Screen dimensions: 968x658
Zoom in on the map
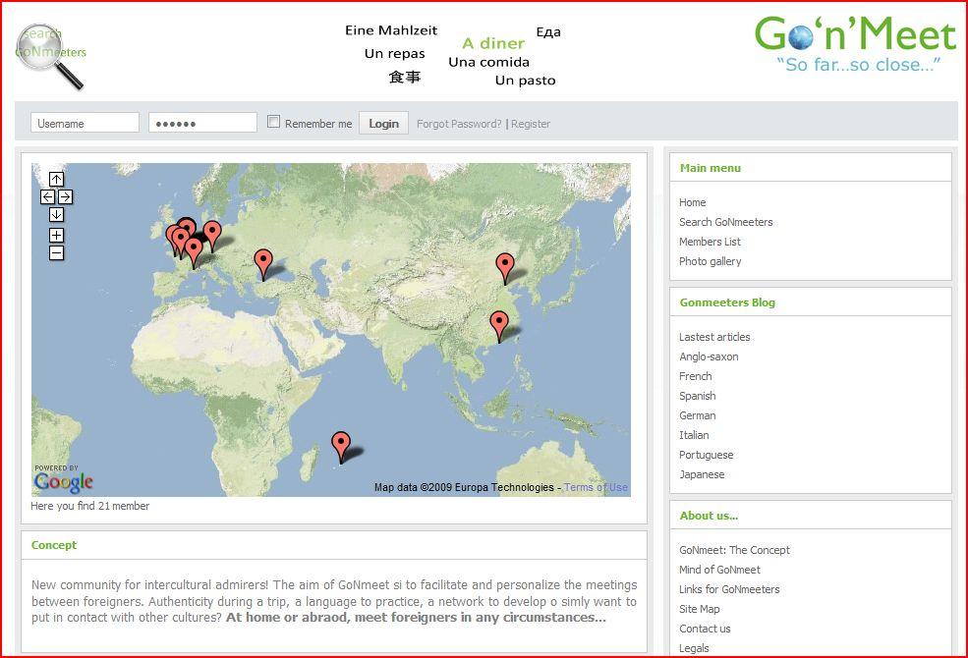point(56,235)
